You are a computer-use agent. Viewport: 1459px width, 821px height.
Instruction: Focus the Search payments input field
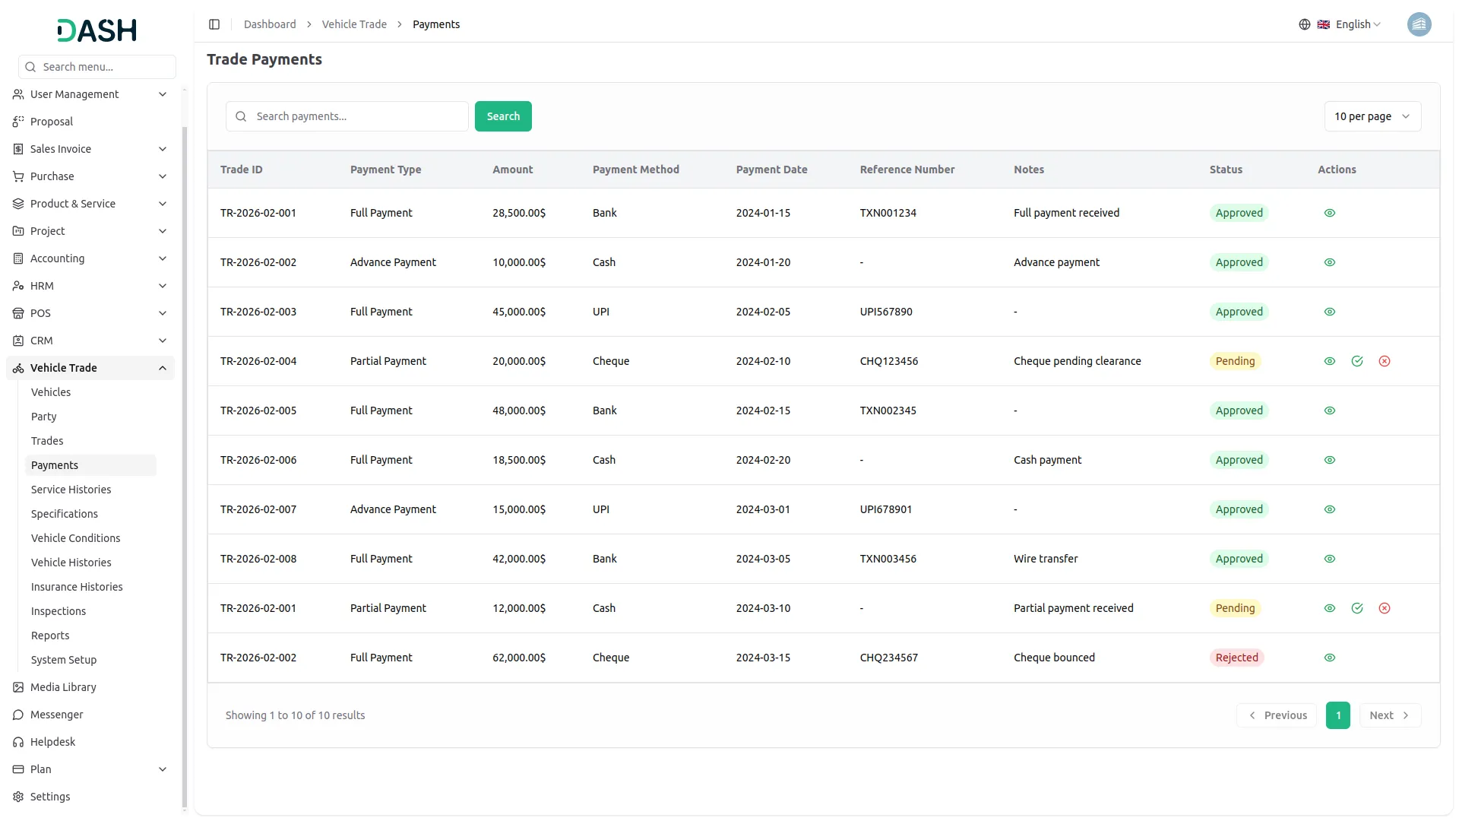357,116
